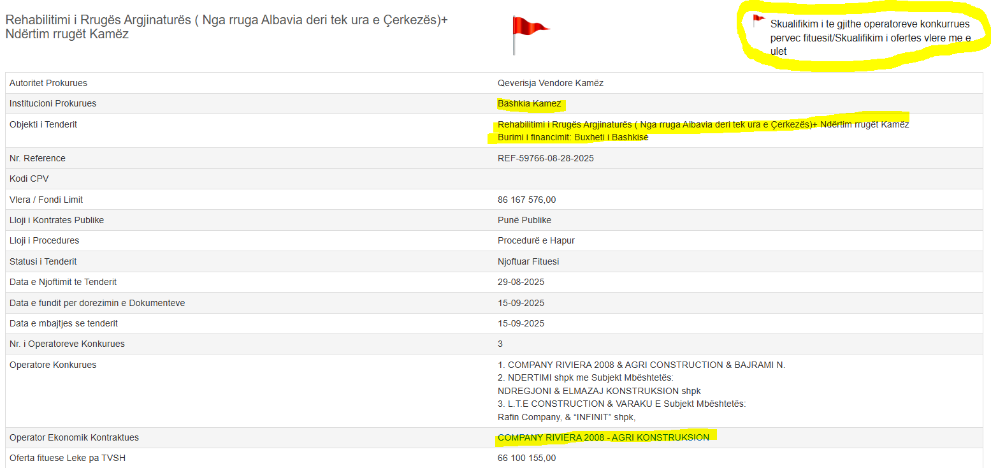991x468 pixels.
Task: Click the tender title heading at the top
Action: [226, 27]
